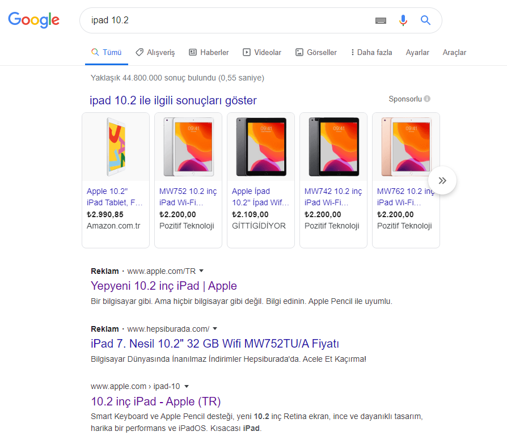
Task: Open the on-screen keyboard icon
Action: pos(381,20)
